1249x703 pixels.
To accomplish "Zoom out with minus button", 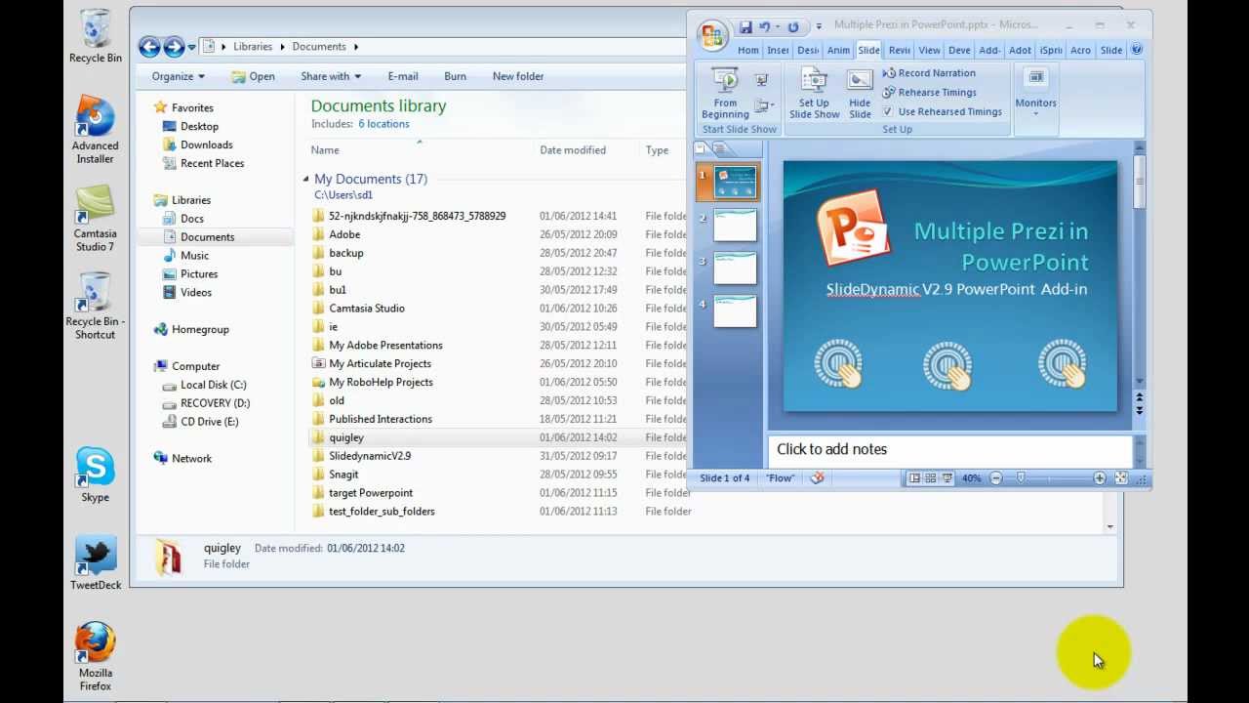I will [x=995, y=477].
